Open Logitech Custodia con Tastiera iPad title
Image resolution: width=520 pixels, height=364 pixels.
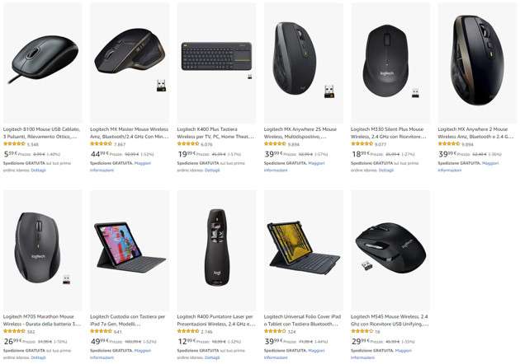(x=128, y=320)
